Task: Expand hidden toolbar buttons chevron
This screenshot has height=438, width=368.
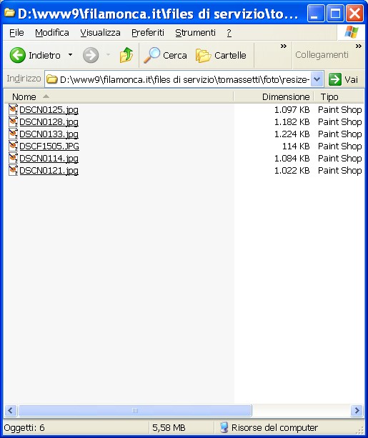Action: pyautogui.click(x=284, y=46)
